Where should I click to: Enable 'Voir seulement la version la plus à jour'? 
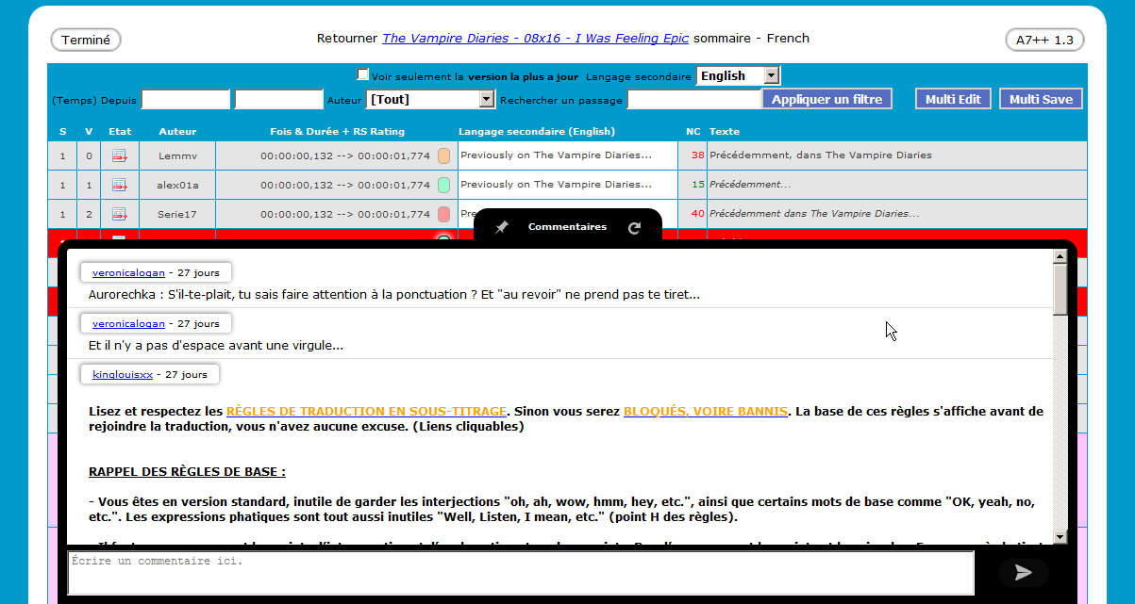point(363,74)
